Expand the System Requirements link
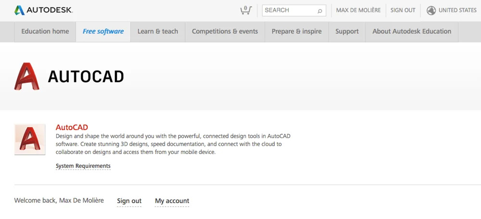481x219 pixels. (x=83, y=166)
